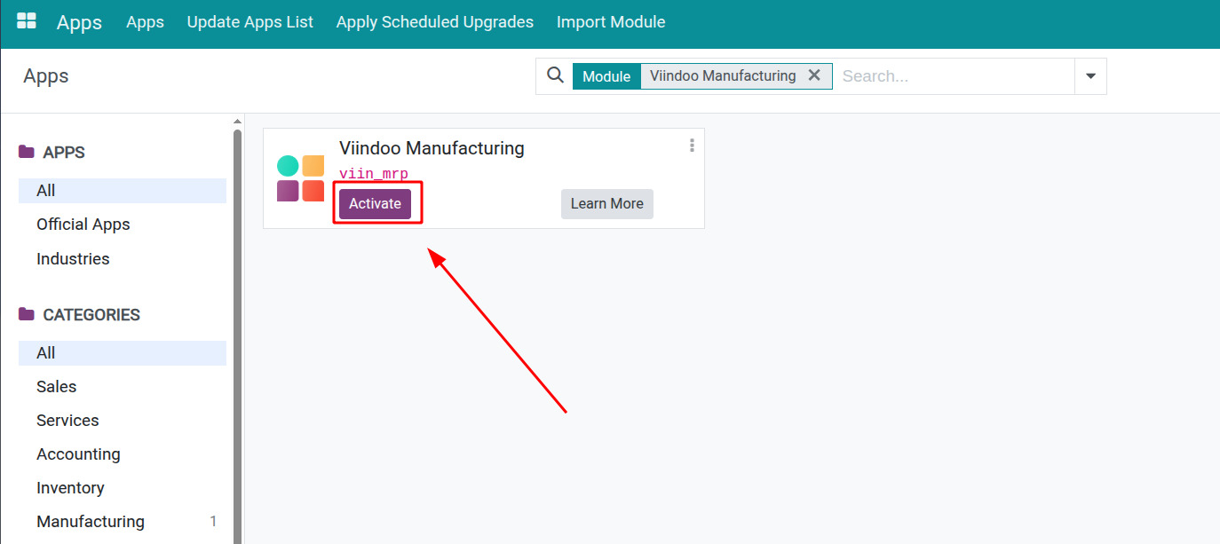This screenshot has height=544, width=1220.
Task: Remove the Viindoo Manufacturing search filter
Action: (813, 75)
